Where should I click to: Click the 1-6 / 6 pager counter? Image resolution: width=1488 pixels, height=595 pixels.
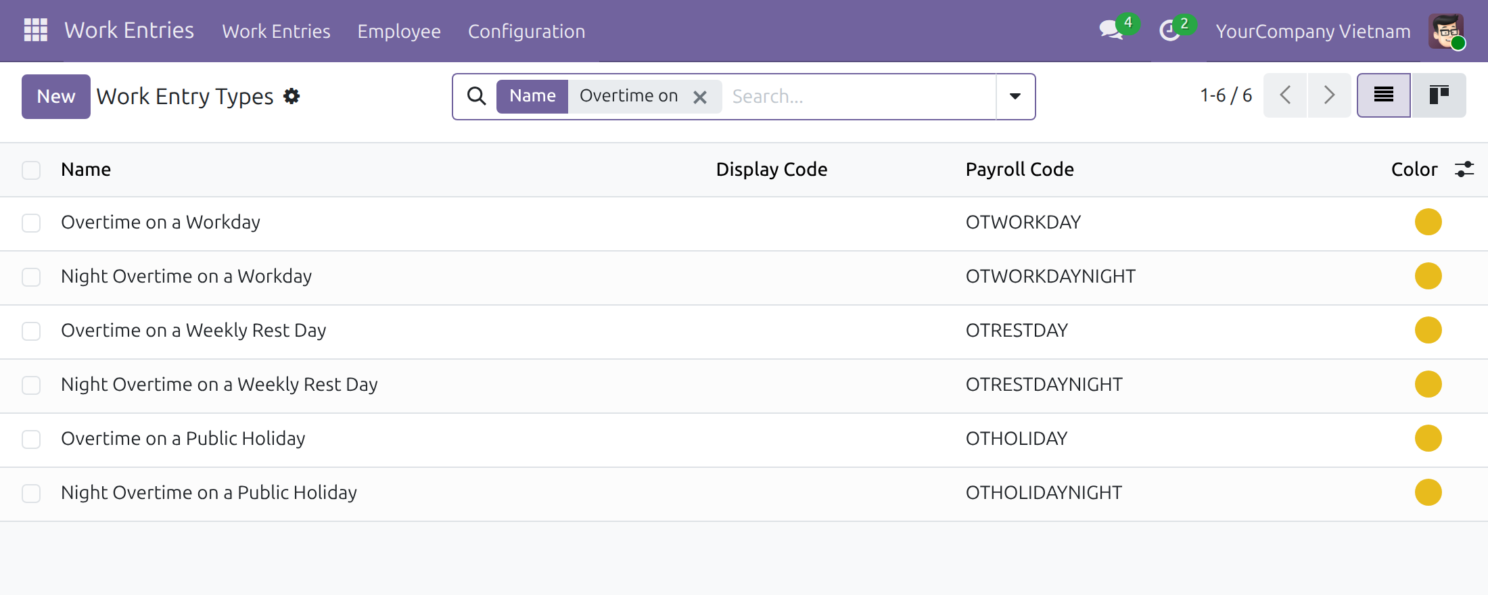tap(1226, 95)
